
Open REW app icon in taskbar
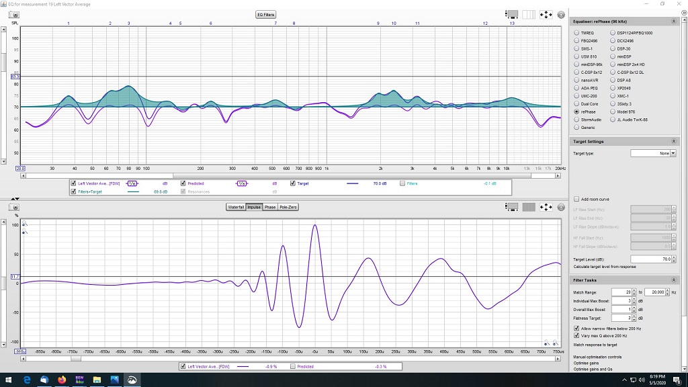click(79, 380)
